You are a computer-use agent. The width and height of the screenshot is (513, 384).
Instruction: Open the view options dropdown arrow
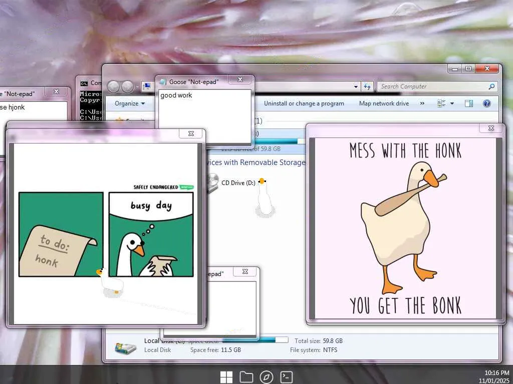452,103
